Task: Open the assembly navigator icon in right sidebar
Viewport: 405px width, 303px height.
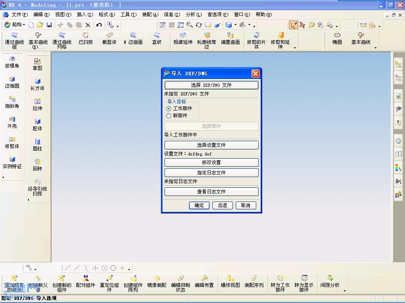Action: (x=398, y=64)
